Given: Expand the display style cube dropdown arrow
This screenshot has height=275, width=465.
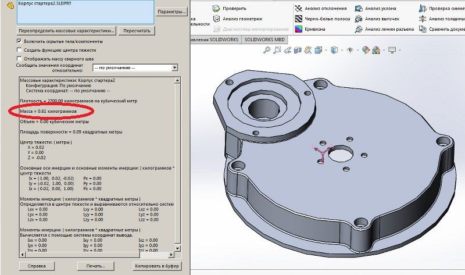Looking at the screenshot, I should tap(341, 51).
